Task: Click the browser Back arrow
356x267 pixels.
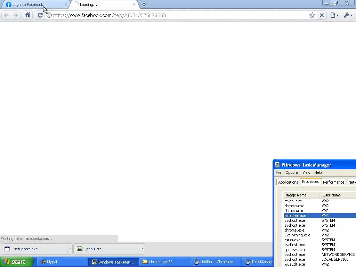Action: (x=6, y=15)
